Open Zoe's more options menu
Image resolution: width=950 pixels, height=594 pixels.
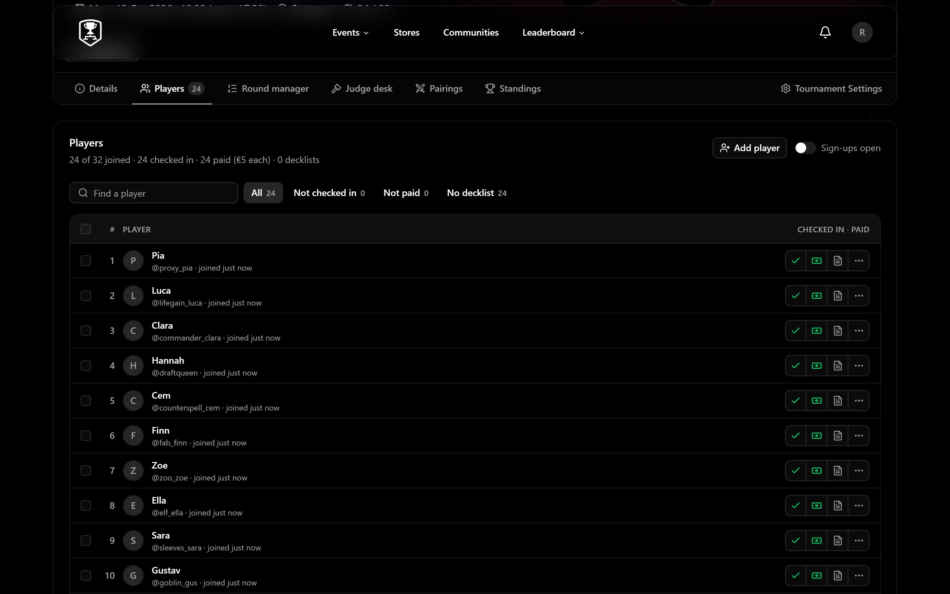click(859, 471)
